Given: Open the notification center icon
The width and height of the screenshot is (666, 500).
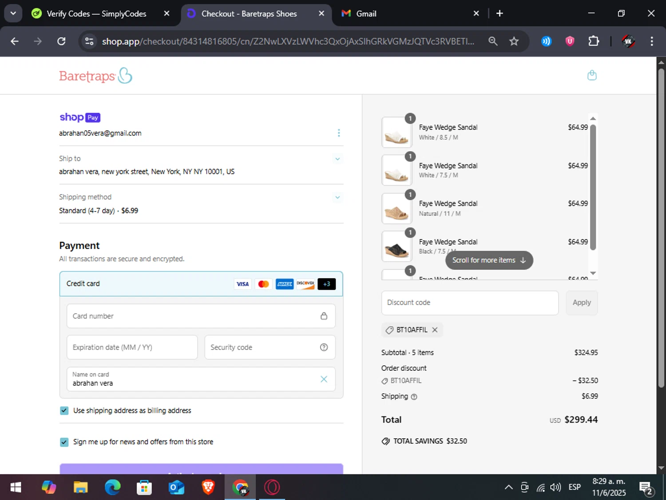Looking at the screenshot, I should tap(646, 488).
